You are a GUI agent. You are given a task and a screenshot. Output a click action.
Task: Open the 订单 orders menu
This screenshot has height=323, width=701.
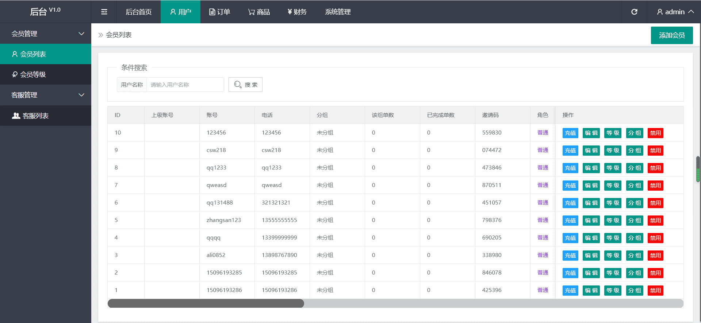coord(219,12)
